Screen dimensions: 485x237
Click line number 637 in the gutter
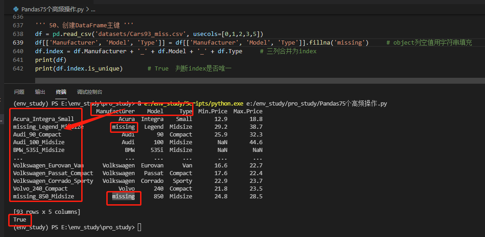pyautogui.click(x=18, y=25)
